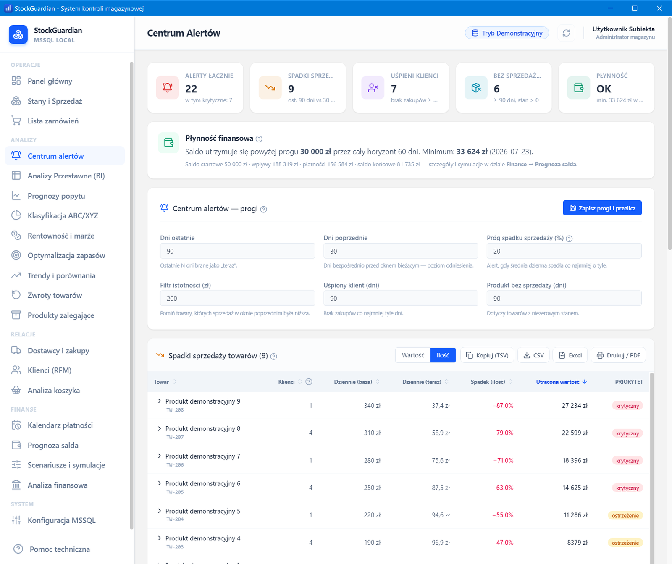Click pie chart icon for Klasyfikacja ABC/XYZ

point(16,215)
